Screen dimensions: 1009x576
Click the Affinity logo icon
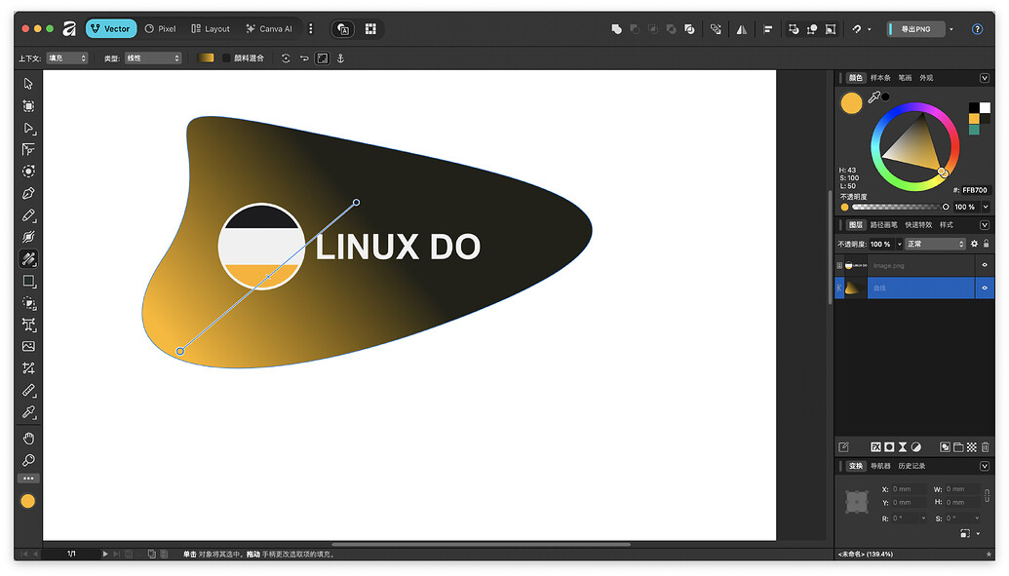point(69,29)
